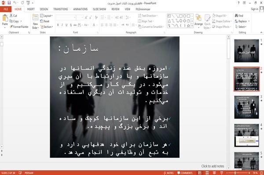Switch to the TRANSITIONS tab

61,9
